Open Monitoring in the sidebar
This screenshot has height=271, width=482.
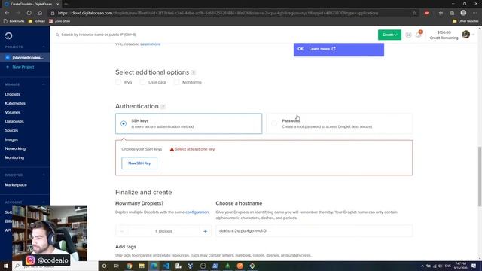pyautogui.click(x=14, y=157)
